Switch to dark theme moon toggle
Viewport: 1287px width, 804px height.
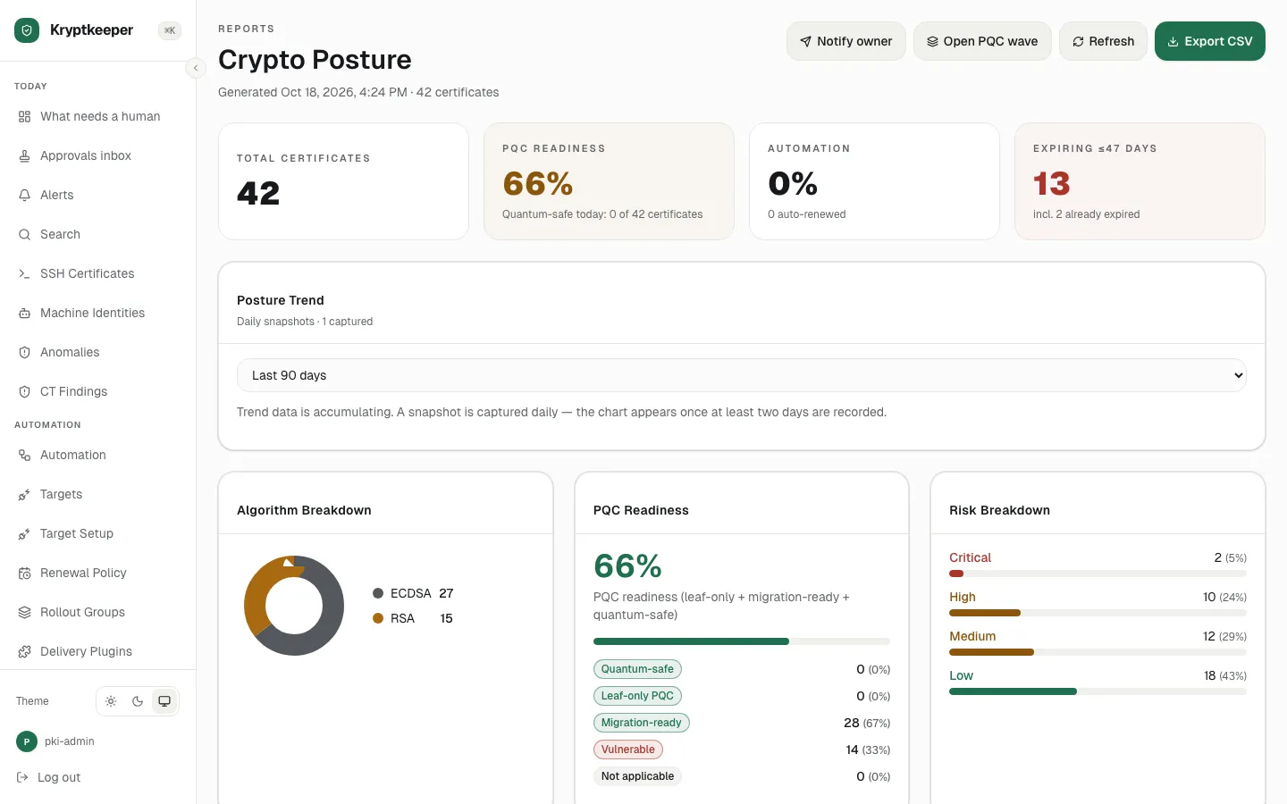click(138, 701)
